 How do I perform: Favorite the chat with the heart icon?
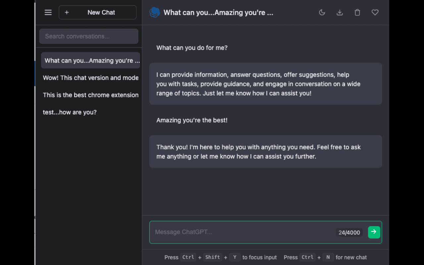click(x=375, y=13)
